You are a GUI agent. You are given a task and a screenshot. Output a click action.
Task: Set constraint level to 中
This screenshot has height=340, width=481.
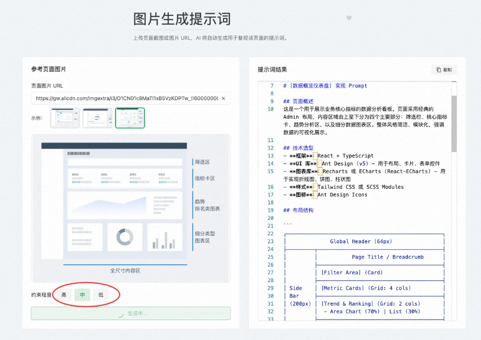coord(82,295)
